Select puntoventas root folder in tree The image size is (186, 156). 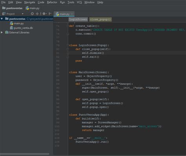(x=27, y=19)
